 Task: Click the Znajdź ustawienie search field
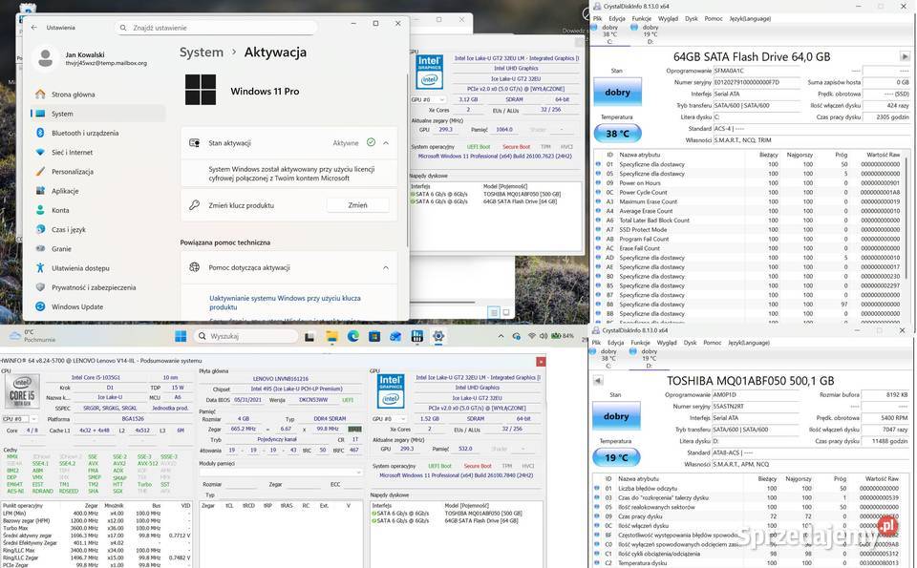(216, 28)
